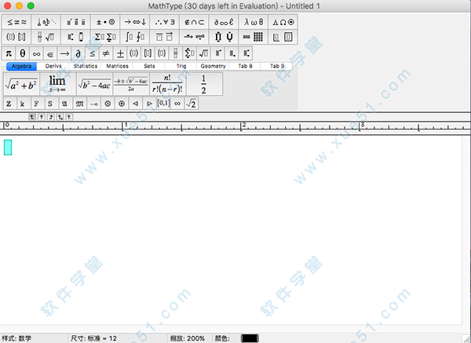Image resolution: width=471 pixels, height=343 pixels.
Task: Insert subscript template from the small bar
Action: (x=232, y=53)
